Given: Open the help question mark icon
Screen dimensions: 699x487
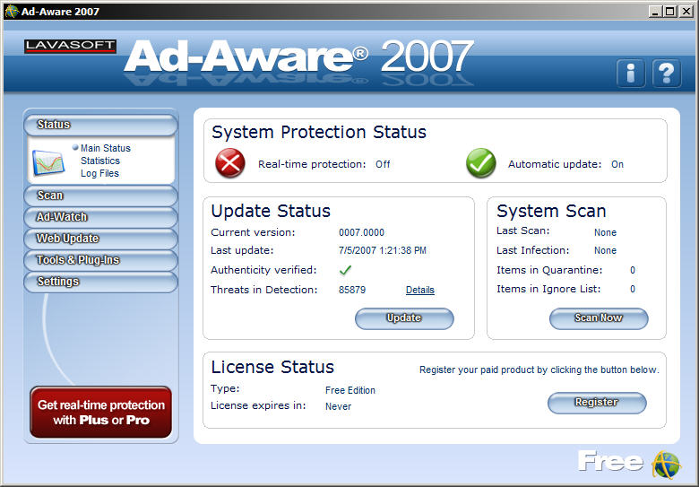Looking at the screenshot, I should click(667, 74).
